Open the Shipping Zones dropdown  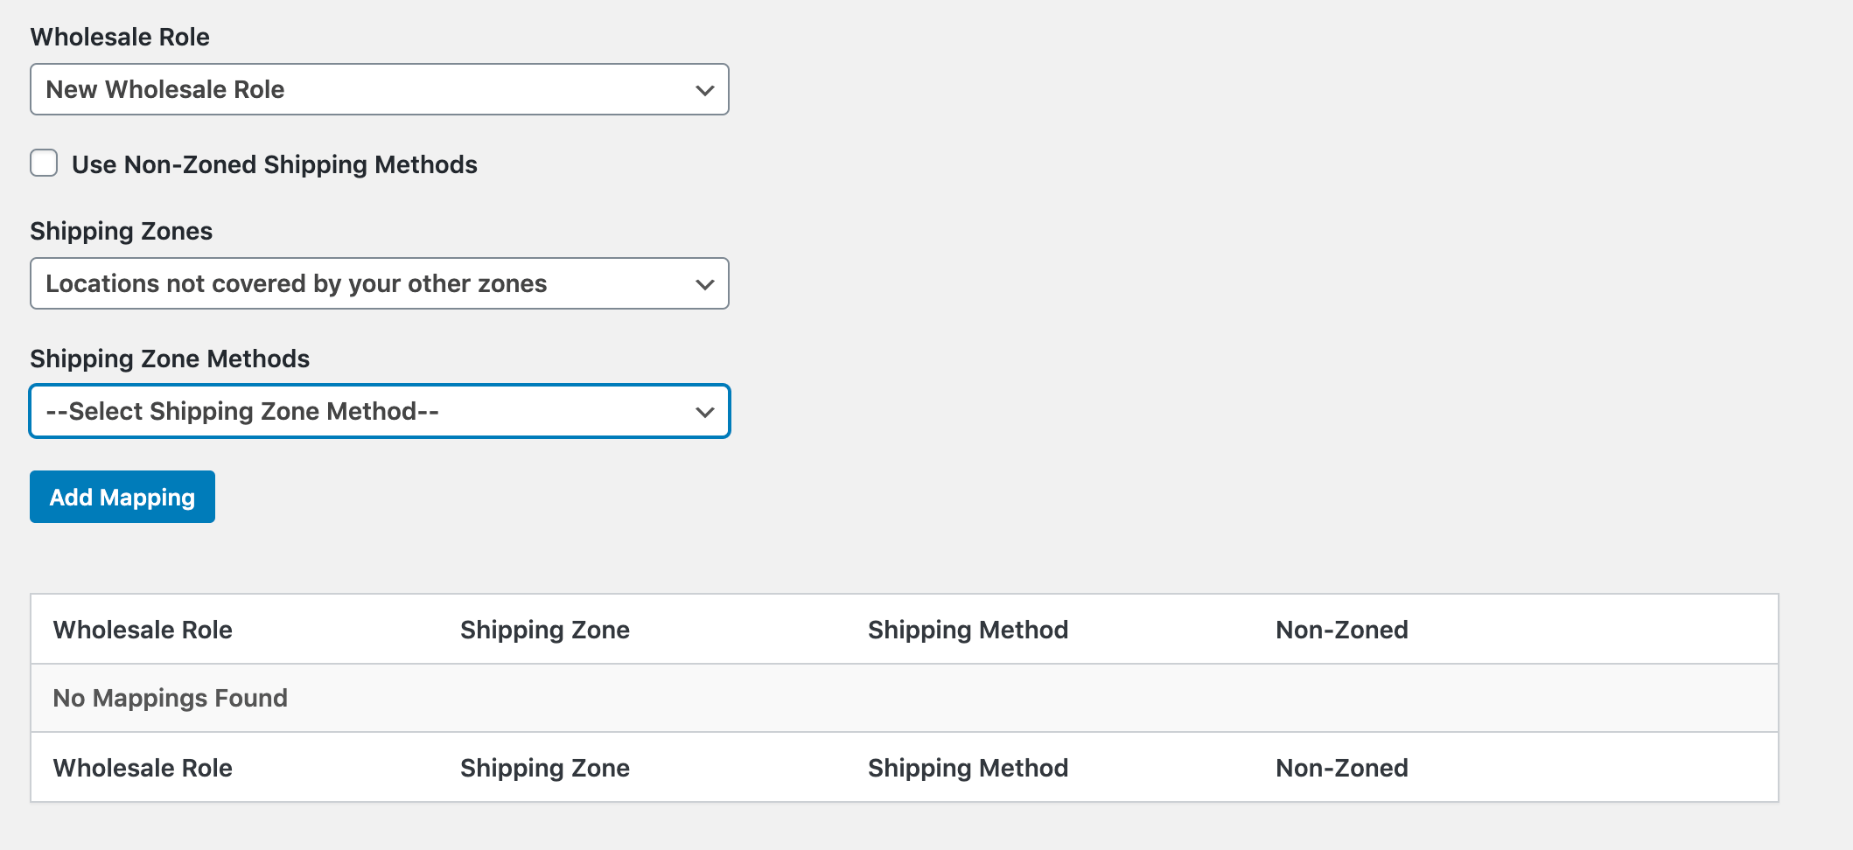point(379,283)
